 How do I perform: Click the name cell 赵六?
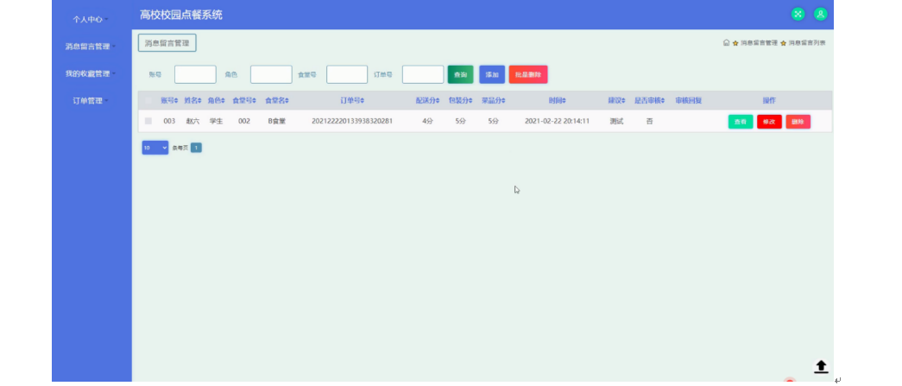(x=192, y=122)
